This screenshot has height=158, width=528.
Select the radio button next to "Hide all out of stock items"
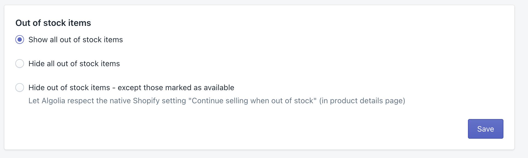pos(19,63)
